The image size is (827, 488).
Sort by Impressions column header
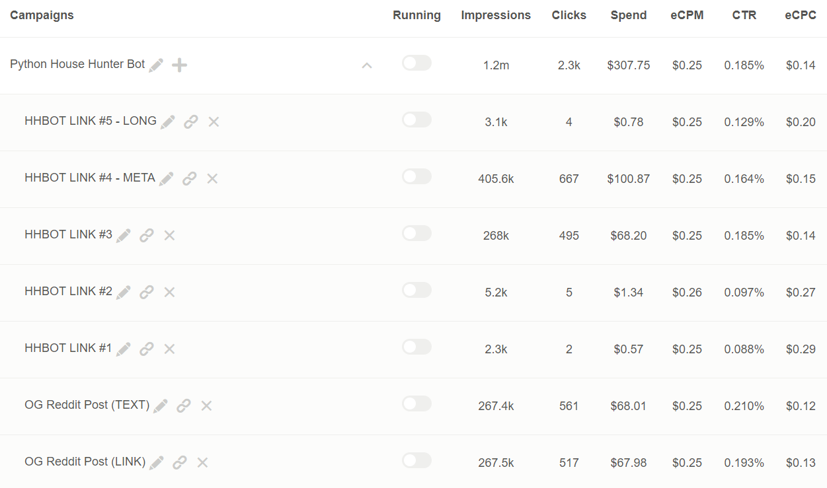pos(496,15)
